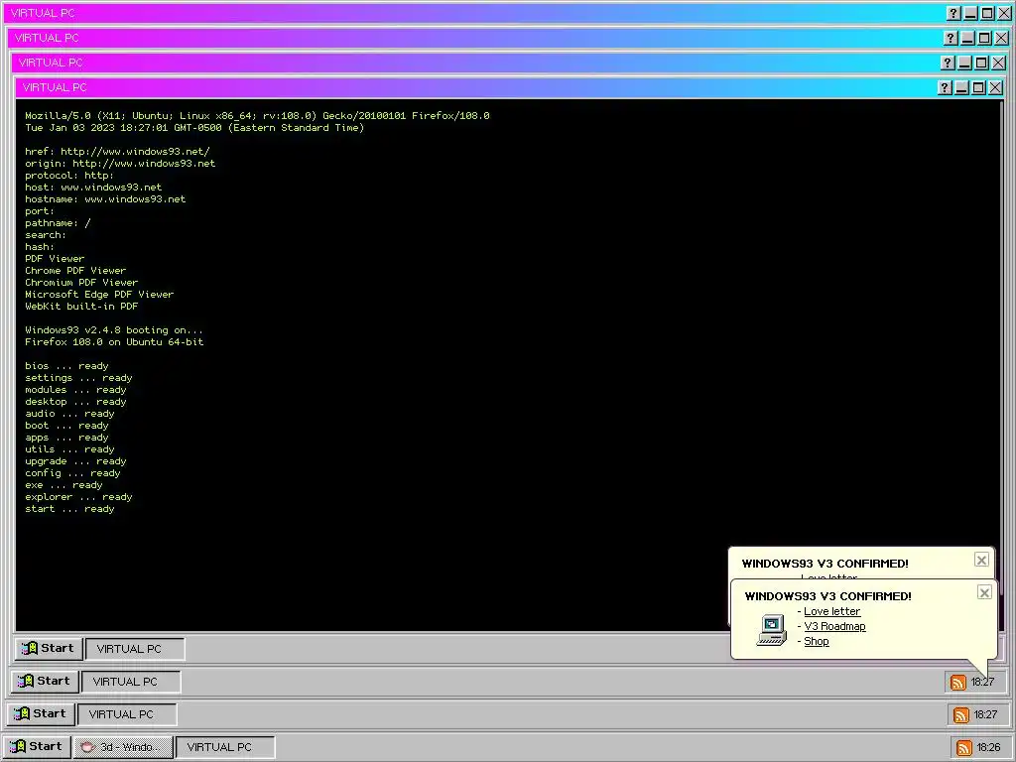The image size is (1016, 762).
Task: Open Start menu in third-level nested taskbar
Action: [x=44, y=681]
